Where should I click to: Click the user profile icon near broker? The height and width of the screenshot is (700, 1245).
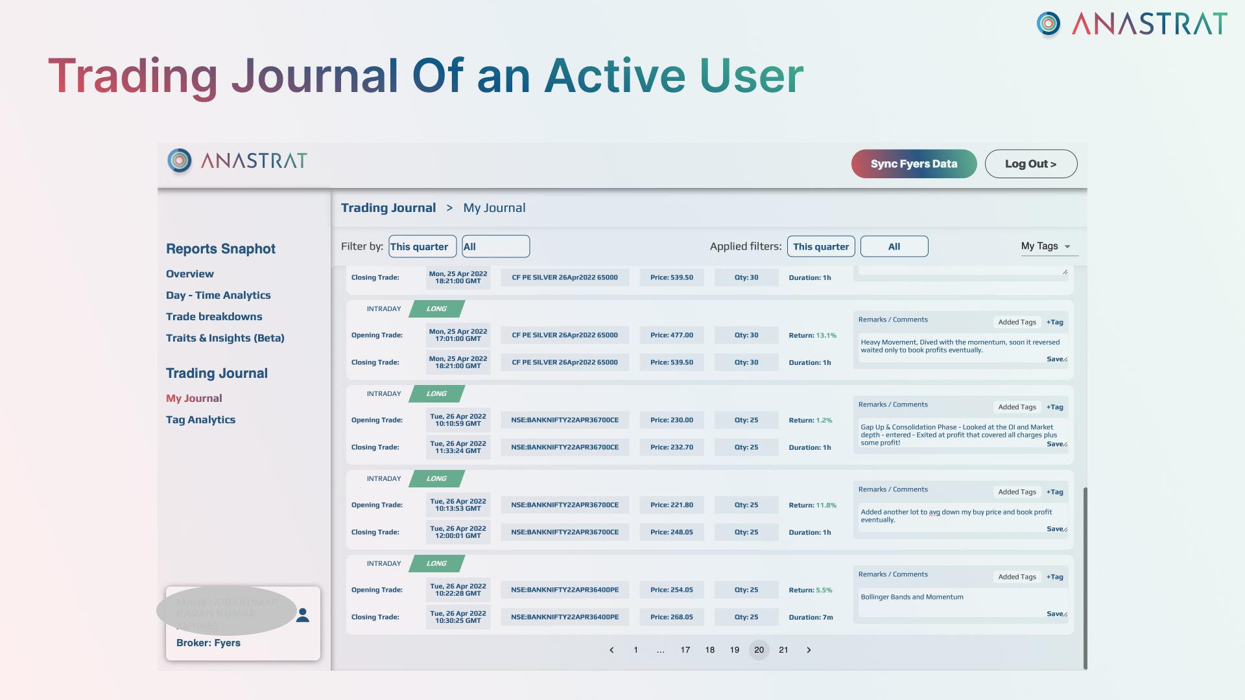coord(302,616)
